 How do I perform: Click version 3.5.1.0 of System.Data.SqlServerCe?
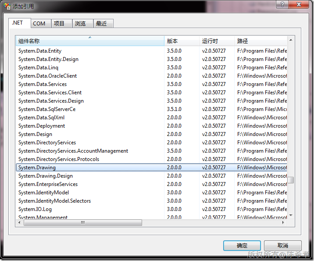click(x=174, y=109)
